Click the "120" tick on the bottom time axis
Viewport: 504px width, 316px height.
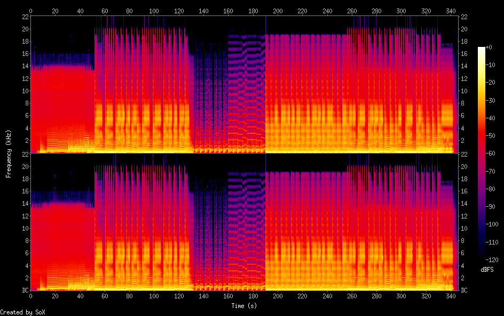click(179, 296)
